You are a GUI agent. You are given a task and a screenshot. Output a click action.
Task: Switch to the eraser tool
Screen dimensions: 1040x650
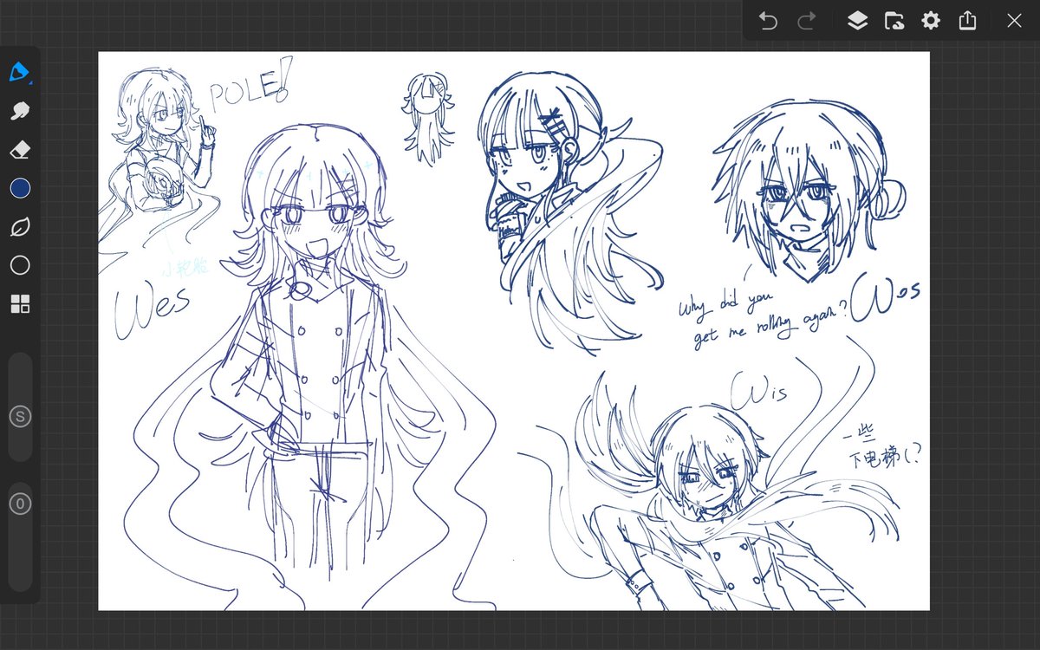(x=20, y=149)
